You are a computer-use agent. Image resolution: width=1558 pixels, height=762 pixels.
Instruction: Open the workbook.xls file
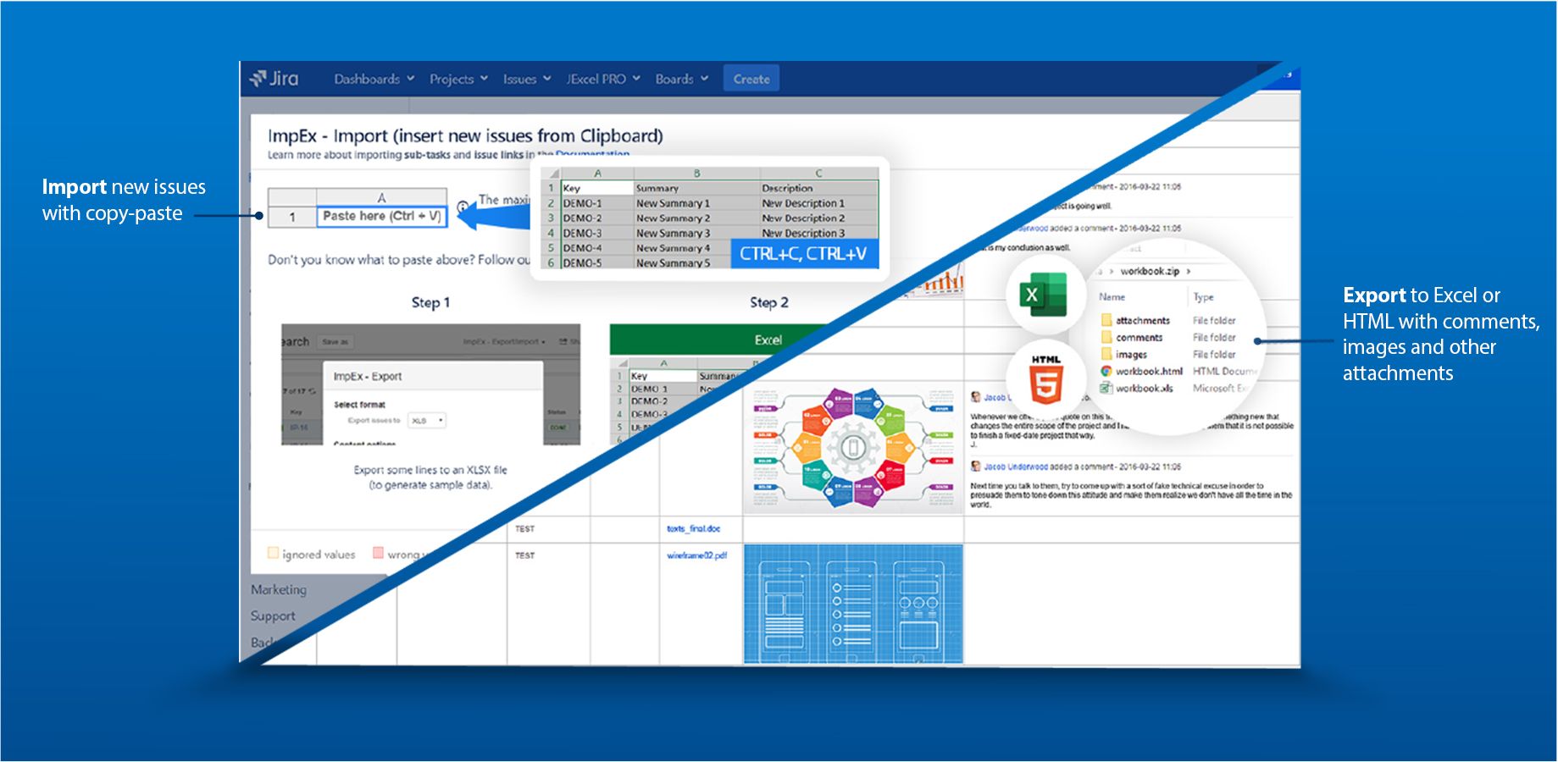click(1137, 388)
